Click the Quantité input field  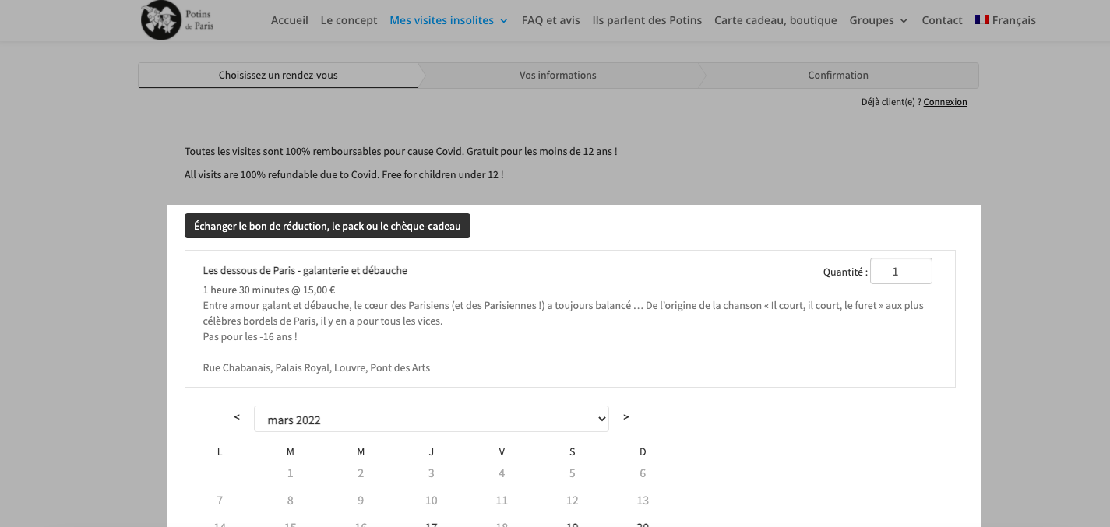pos(901,271)
